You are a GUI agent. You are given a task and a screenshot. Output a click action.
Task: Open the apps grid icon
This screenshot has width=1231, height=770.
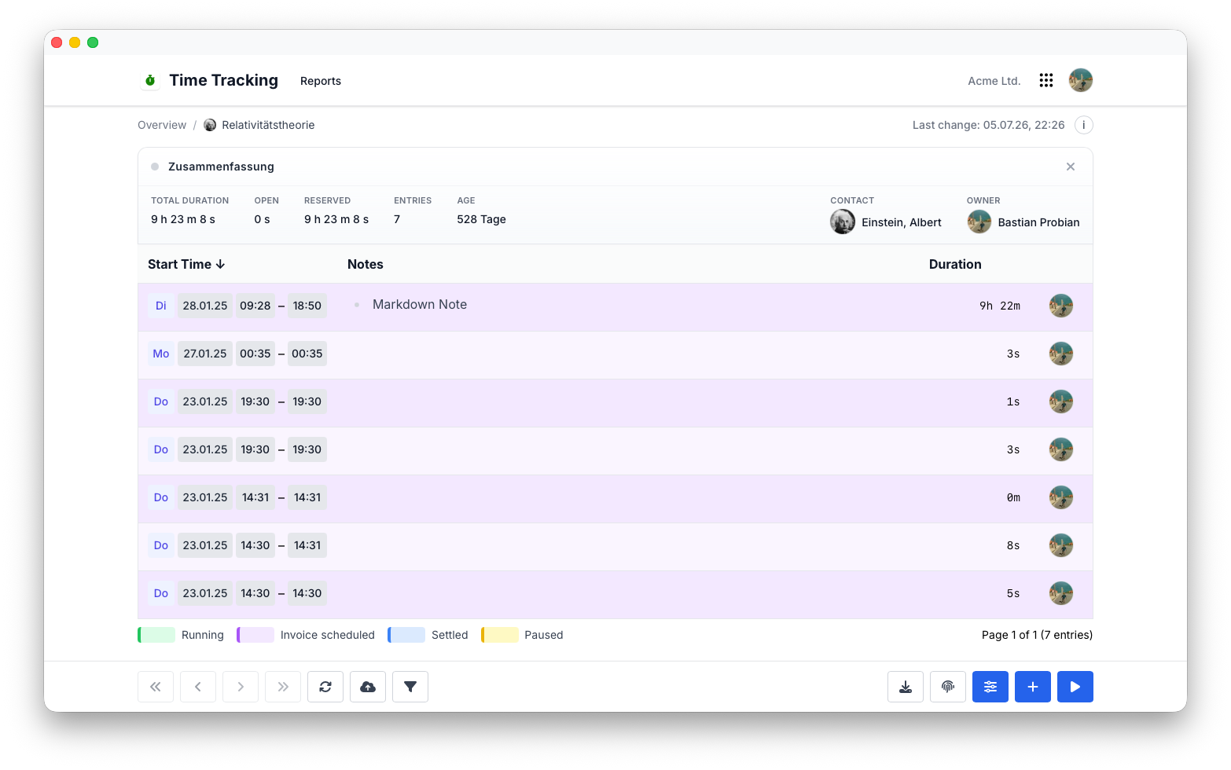(1046, 80)
